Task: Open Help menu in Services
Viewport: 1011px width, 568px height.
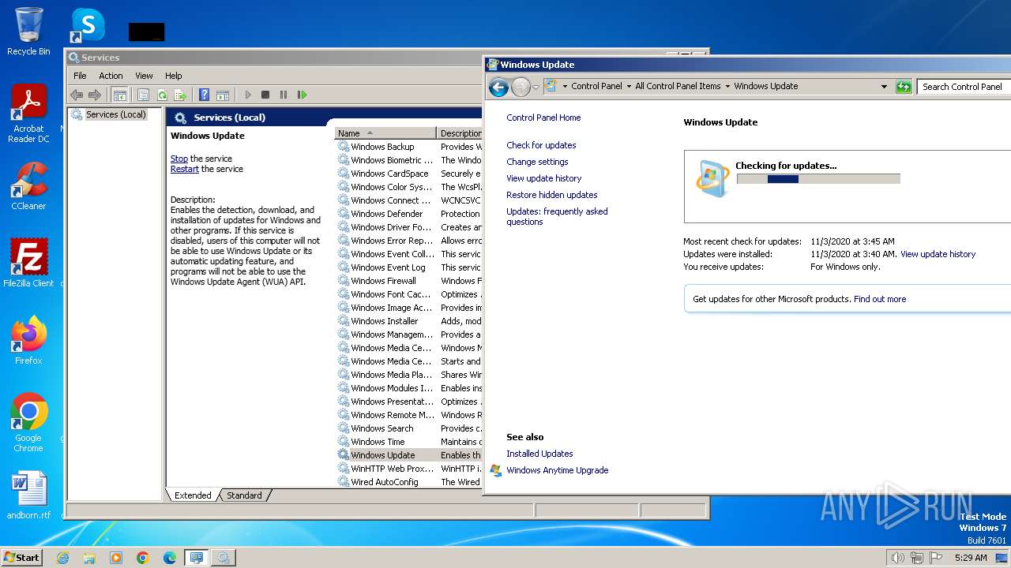Action: tap(174, 76)
